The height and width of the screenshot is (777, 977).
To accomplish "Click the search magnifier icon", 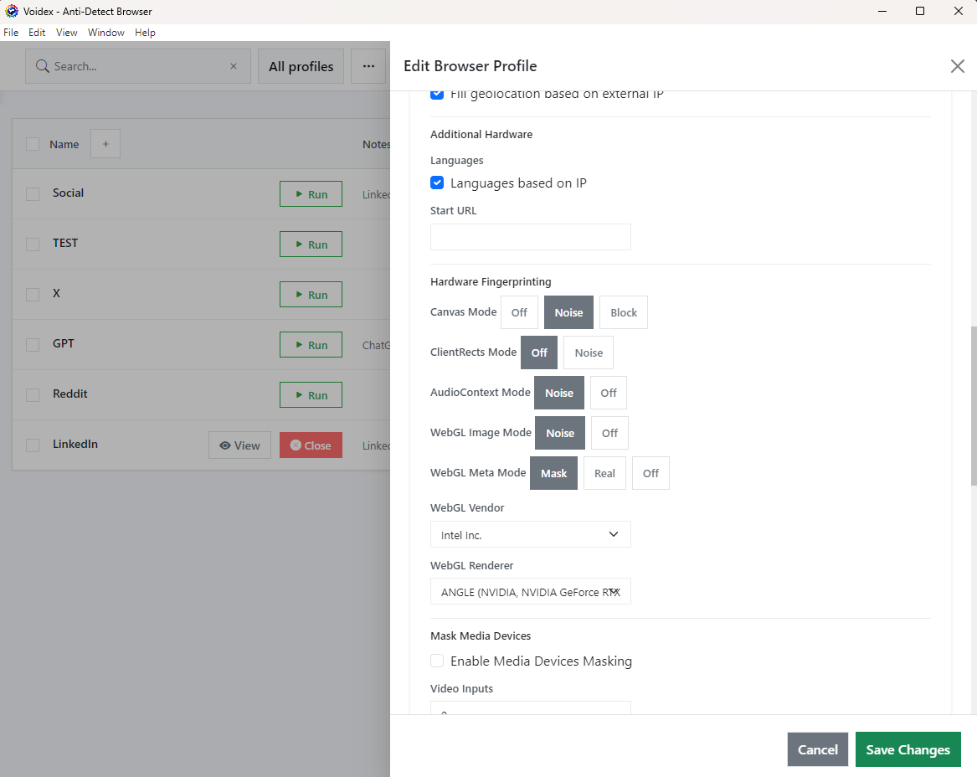I will point(43,66).
